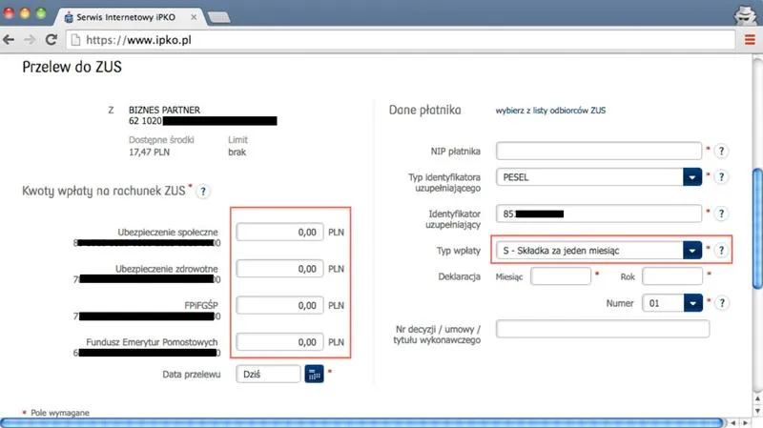Screen dimensions: 763x428
Task: Click the NIP płatnika input field
Action: click(x=599, y=151)
